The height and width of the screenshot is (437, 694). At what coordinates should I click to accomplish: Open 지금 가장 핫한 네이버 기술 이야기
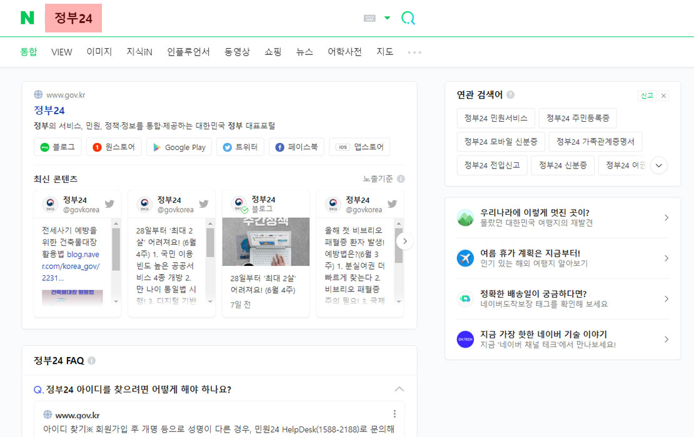(x=563, y=340)
